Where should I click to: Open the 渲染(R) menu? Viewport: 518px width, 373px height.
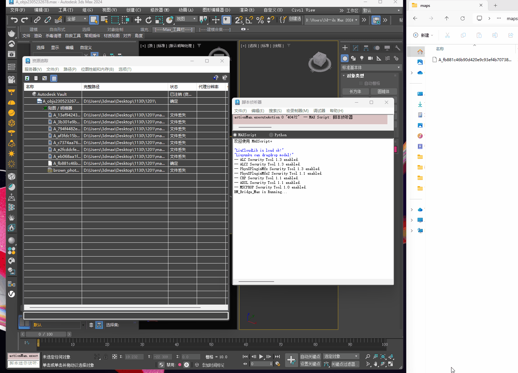tap(247, 10)
